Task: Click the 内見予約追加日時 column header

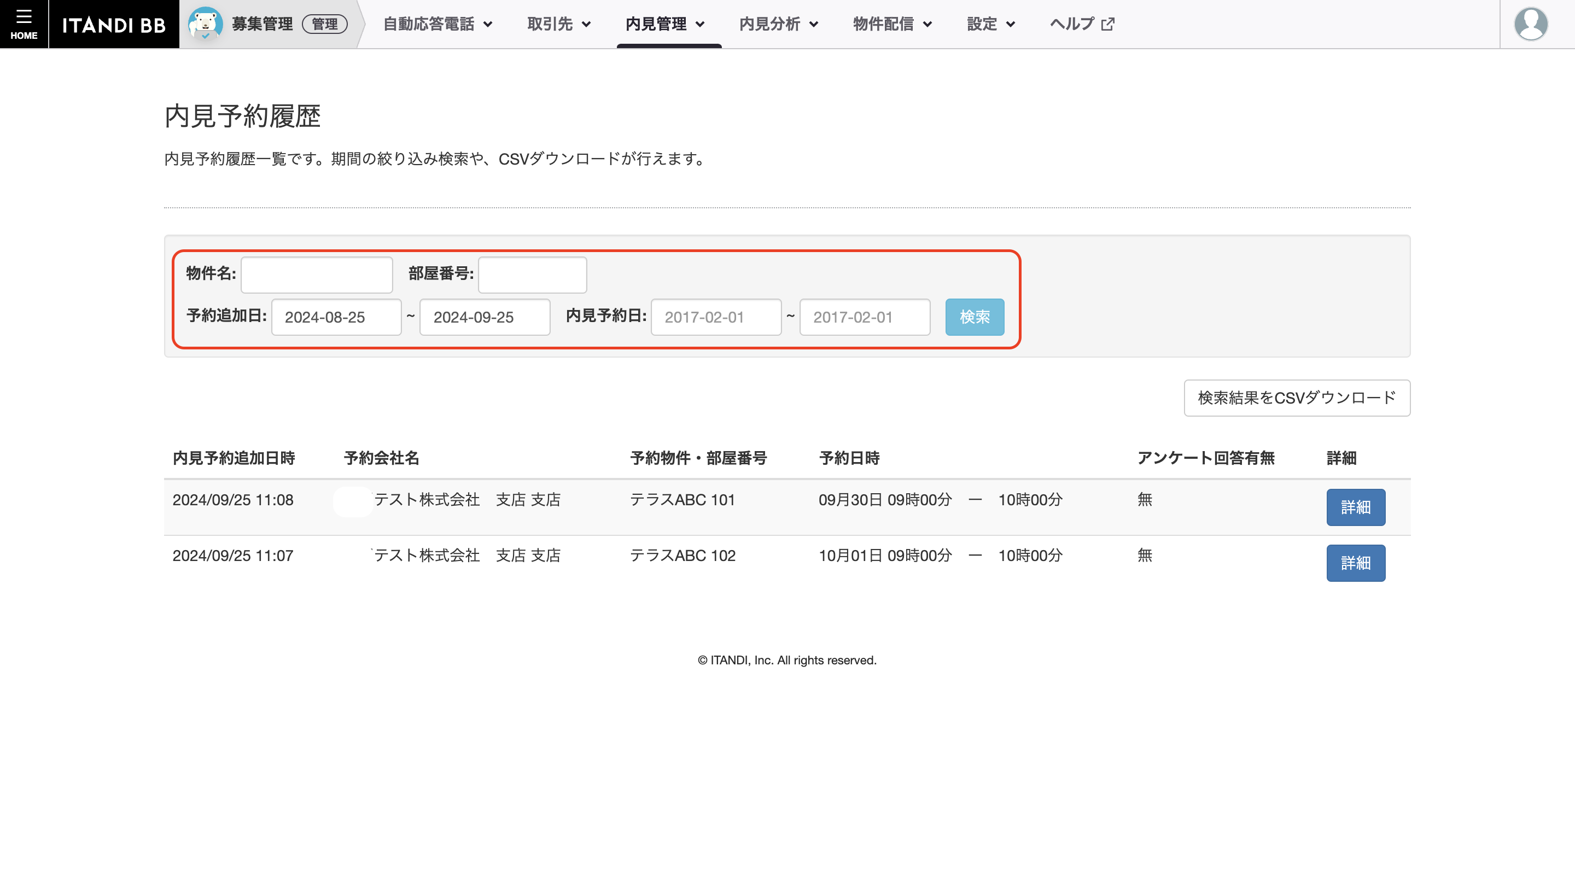Action: (x=234, y=458)
